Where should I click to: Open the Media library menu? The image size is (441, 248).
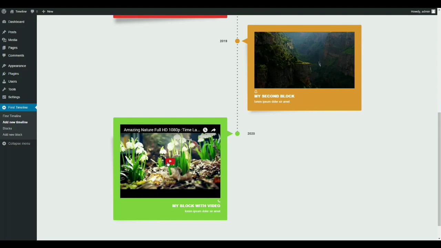click(12, 40)
